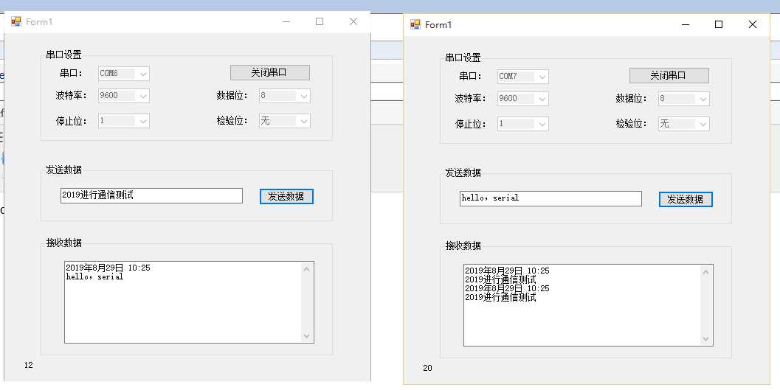Click the received text hello, serial

click(x=94, y=276)
